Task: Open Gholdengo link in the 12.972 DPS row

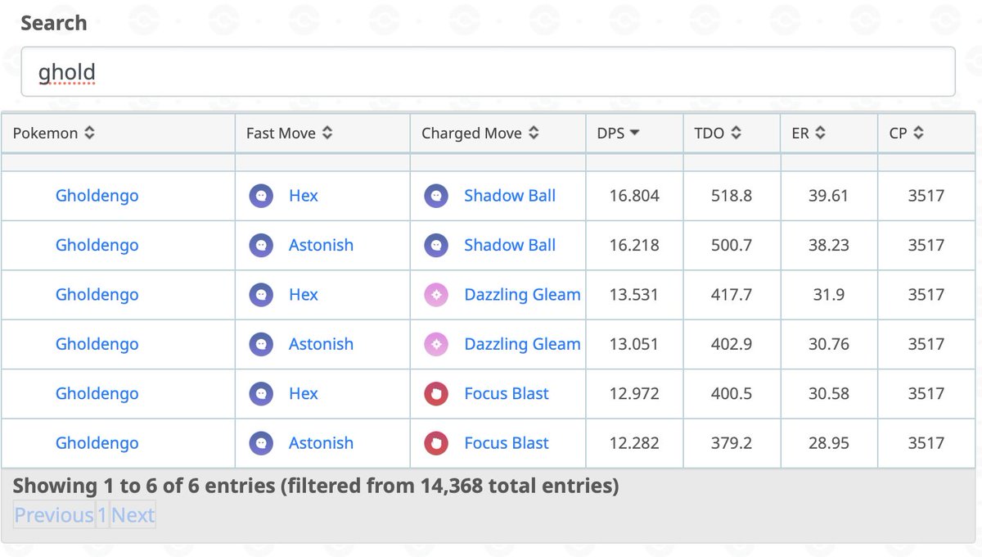Action: coord(97,394)
